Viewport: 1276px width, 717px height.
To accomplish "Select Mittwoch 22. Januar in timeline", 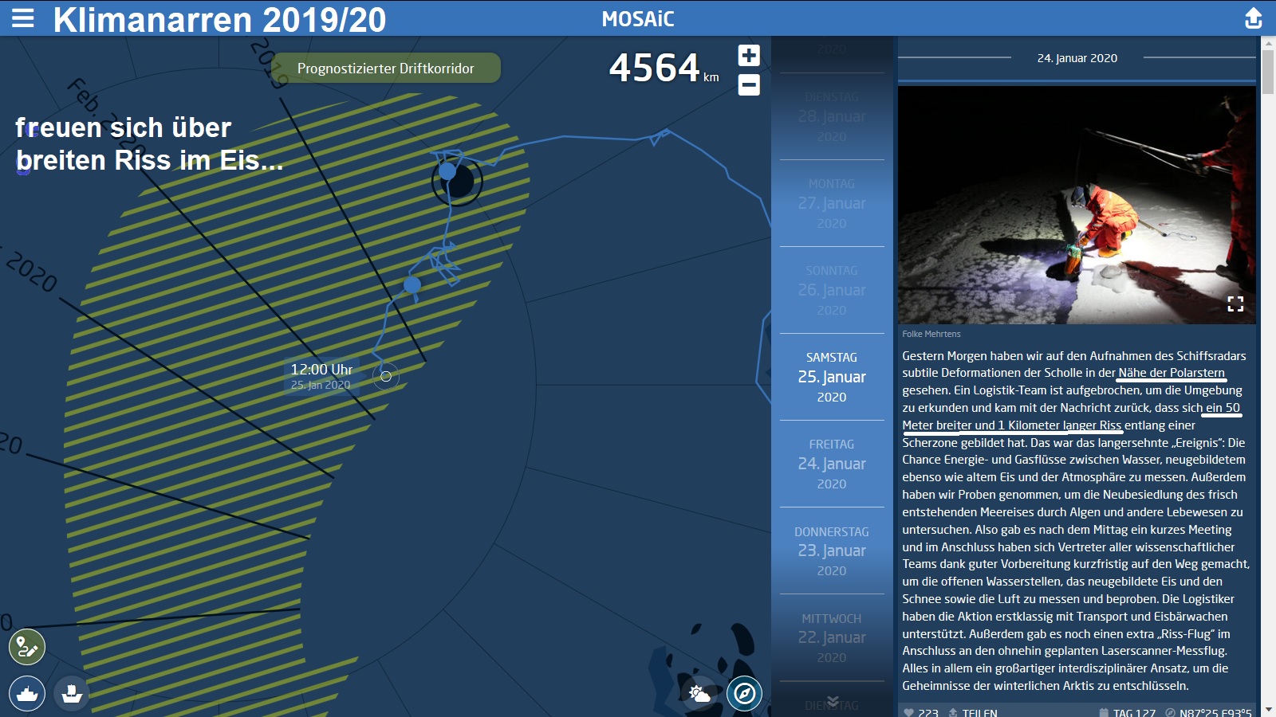I will click(x=832, y=637).
